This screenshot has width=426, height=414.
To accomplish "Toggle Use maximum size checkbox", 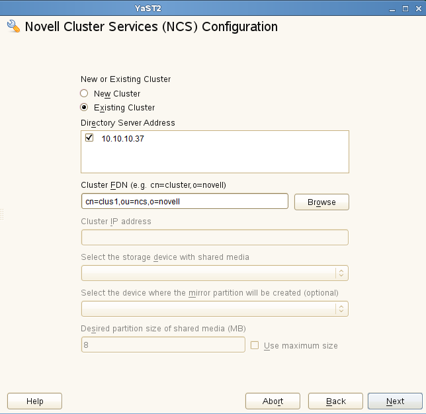I will [255, 345].
